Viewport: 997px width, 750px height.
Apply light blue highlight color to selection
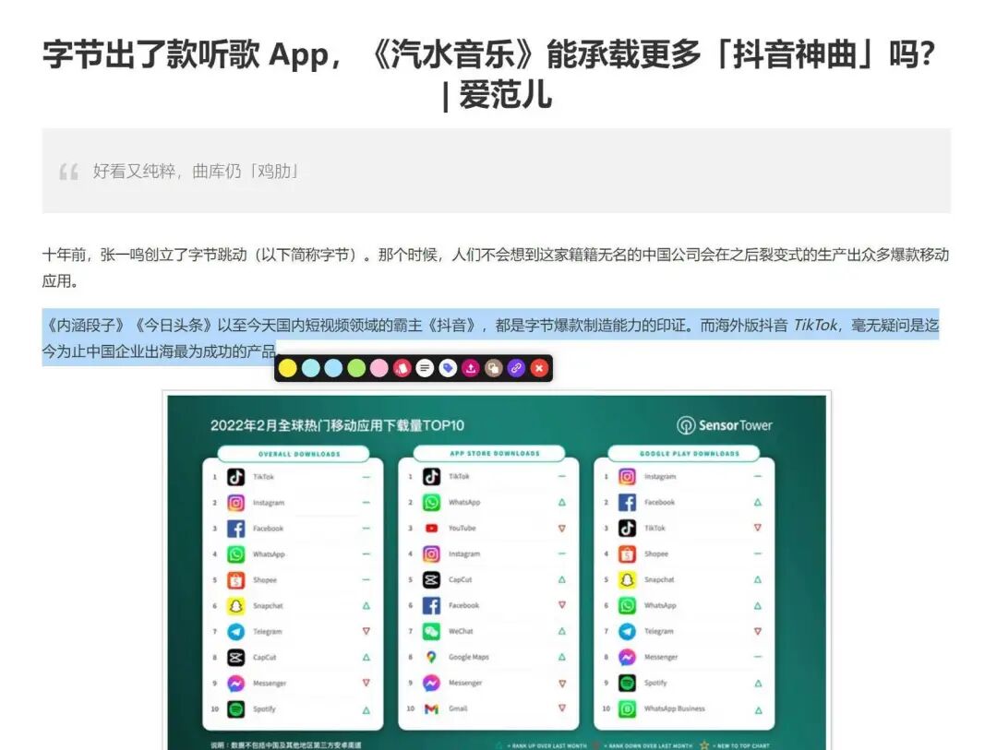333,368
